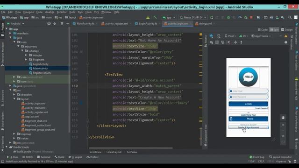Click the design surface layers icon
The height and width of the screenshot is (168, 299).
[211, 36]
